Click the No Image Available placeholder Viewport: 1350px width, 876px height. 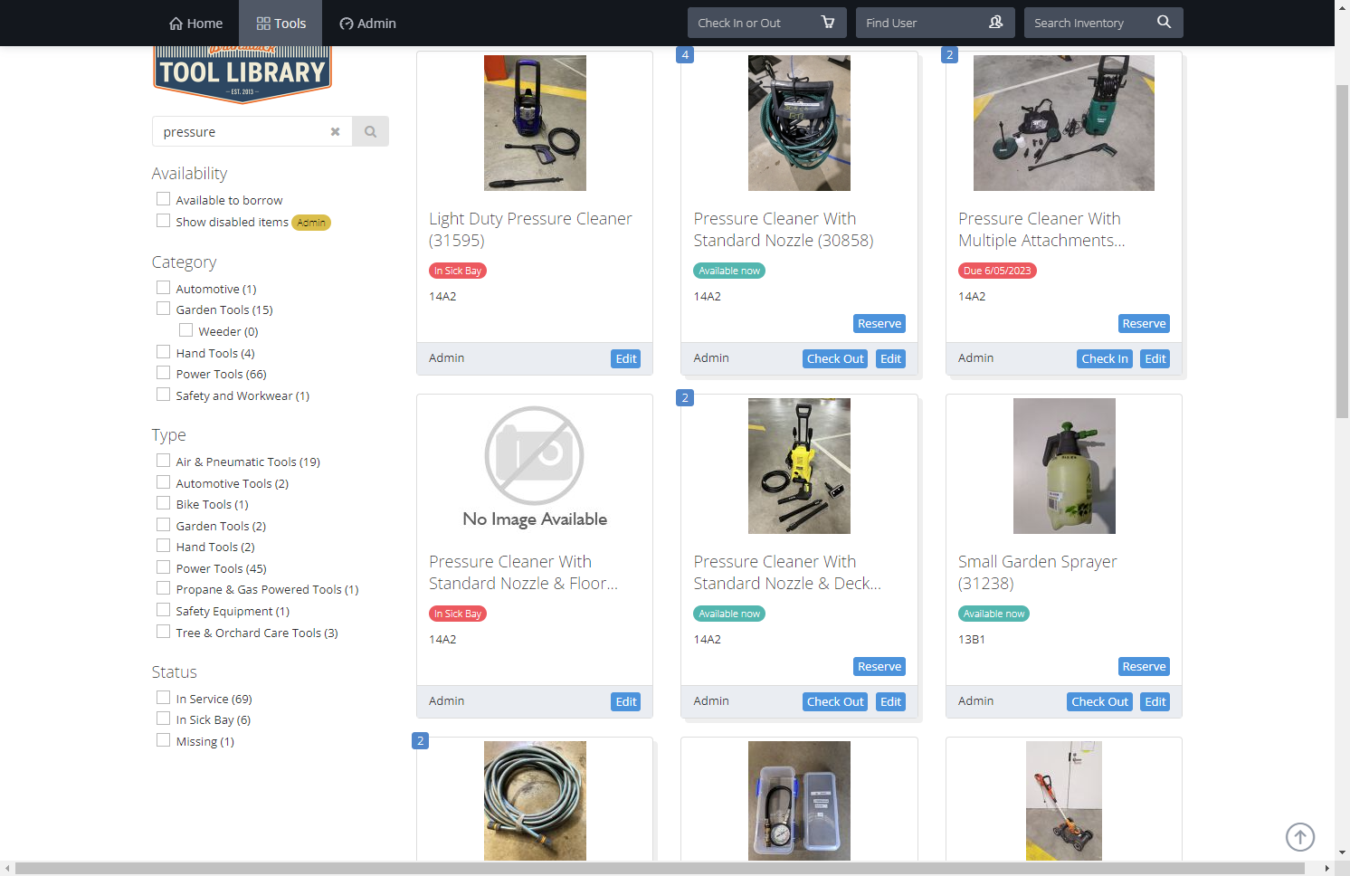click(535, 466)
